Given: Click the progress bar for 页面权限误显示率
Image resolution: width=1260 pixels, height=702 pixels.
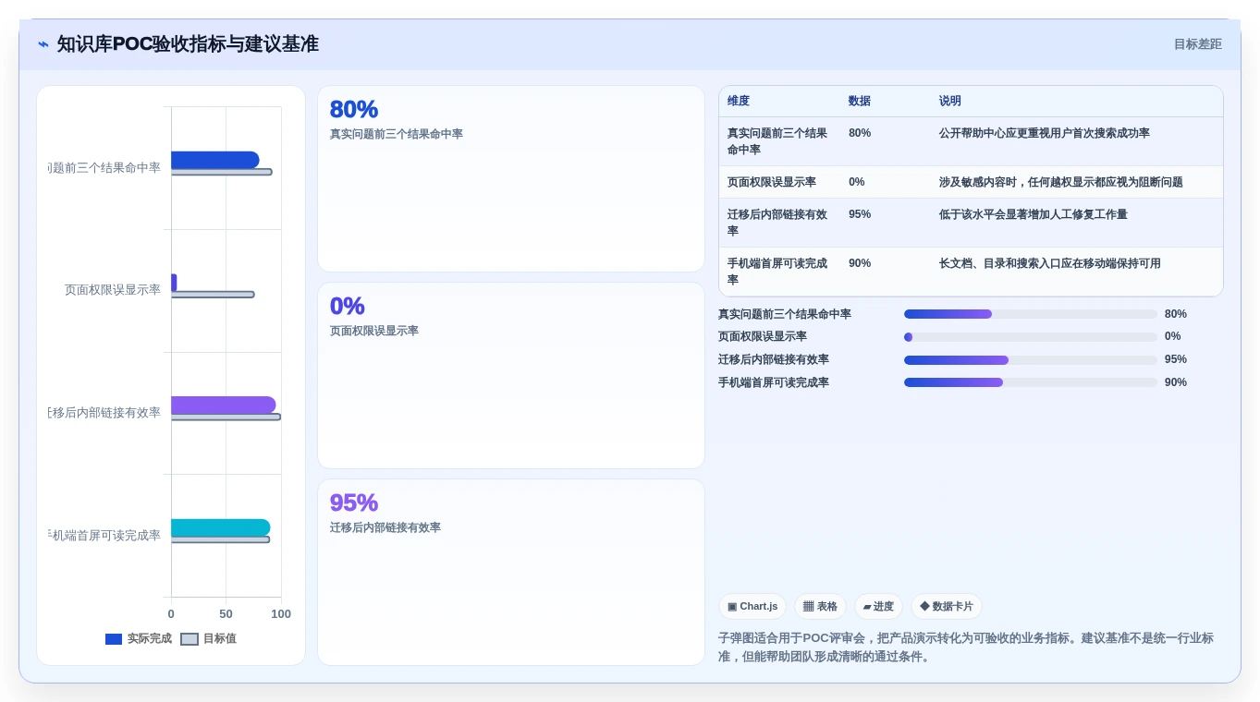Looking at the screenshot, I should 1031,337.
